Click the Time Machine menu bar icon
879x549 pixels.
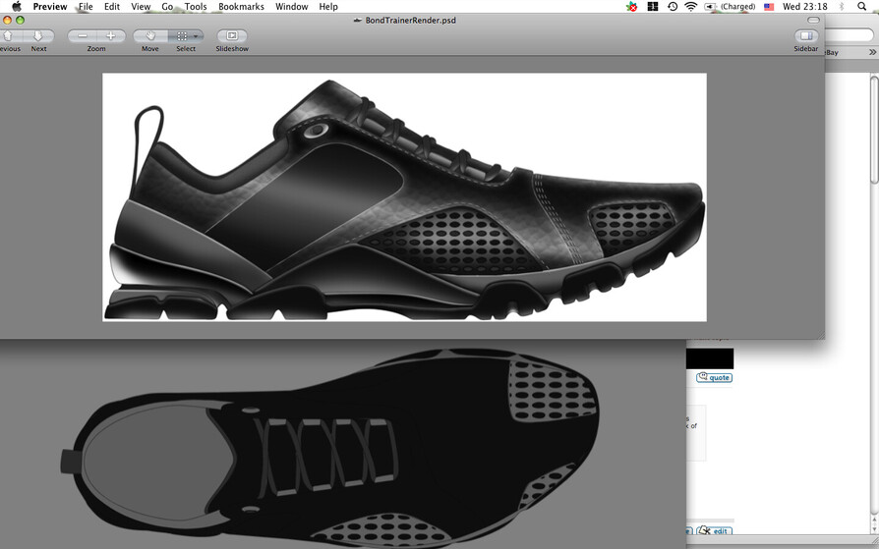[672, 7]
